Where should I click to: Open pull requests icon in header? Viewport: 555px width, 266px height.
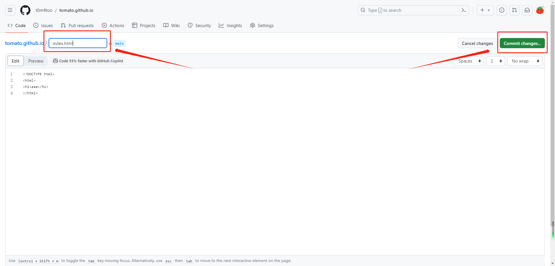[514, 10]
